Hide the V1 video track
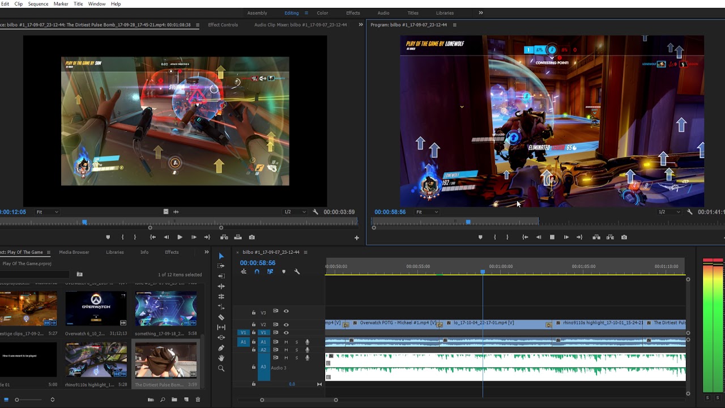Screen dimensions: 725x408 (x=286, y=333)
